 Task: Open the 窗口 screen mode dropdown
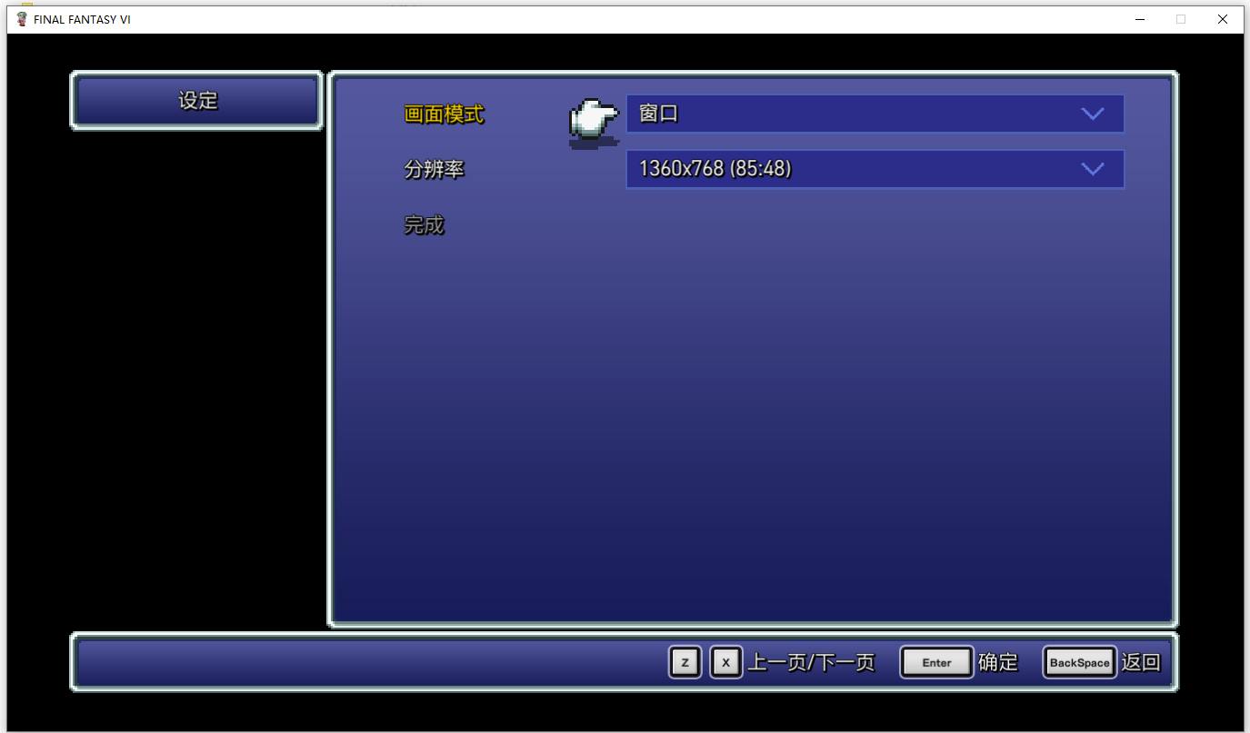(x=875, y=114)
